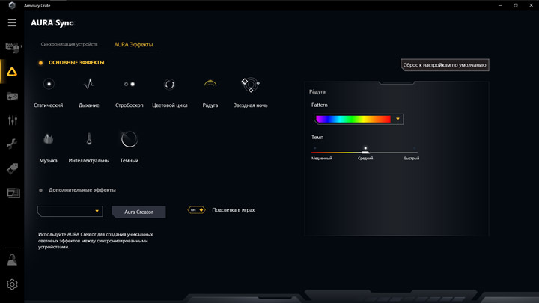Toggle the Подсветка в играх switch
The image size is (539, 303).
tap(196, 210)
